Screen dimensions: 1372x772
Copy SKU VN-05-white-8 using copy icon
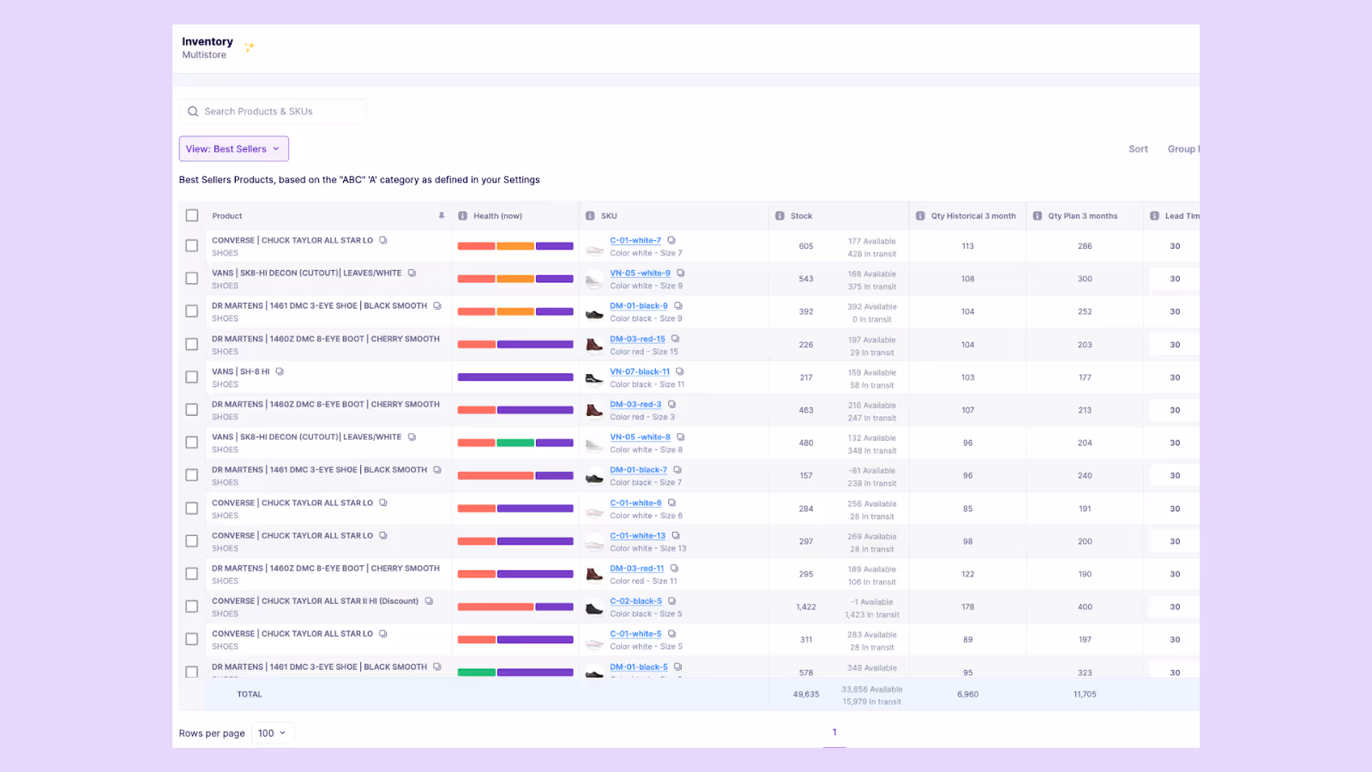[x=681, y=437]
